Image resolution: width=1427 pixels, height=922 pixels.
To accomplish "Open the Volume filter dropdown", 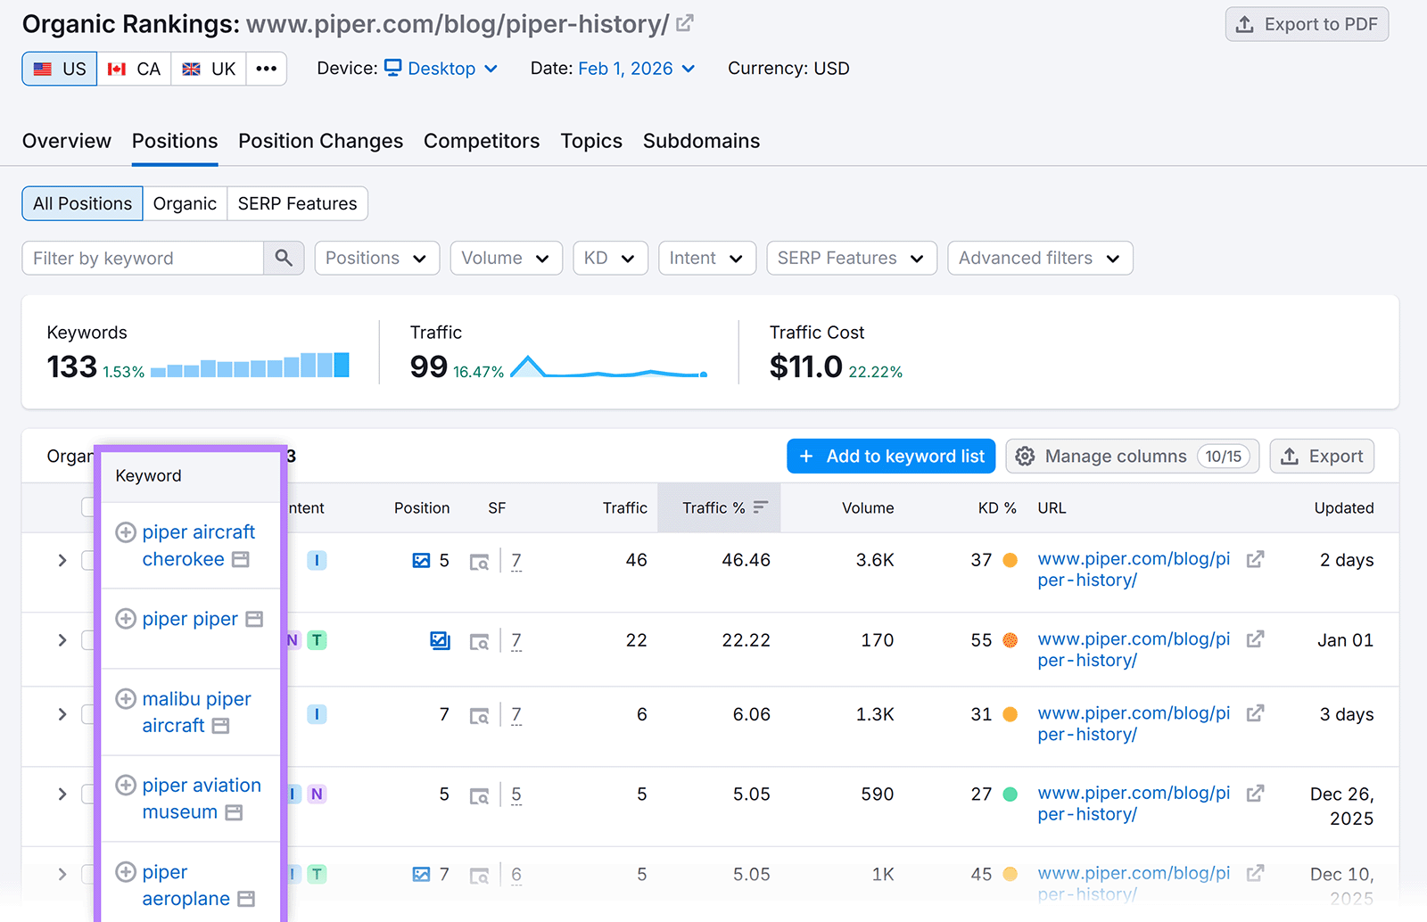I will 506,258.
